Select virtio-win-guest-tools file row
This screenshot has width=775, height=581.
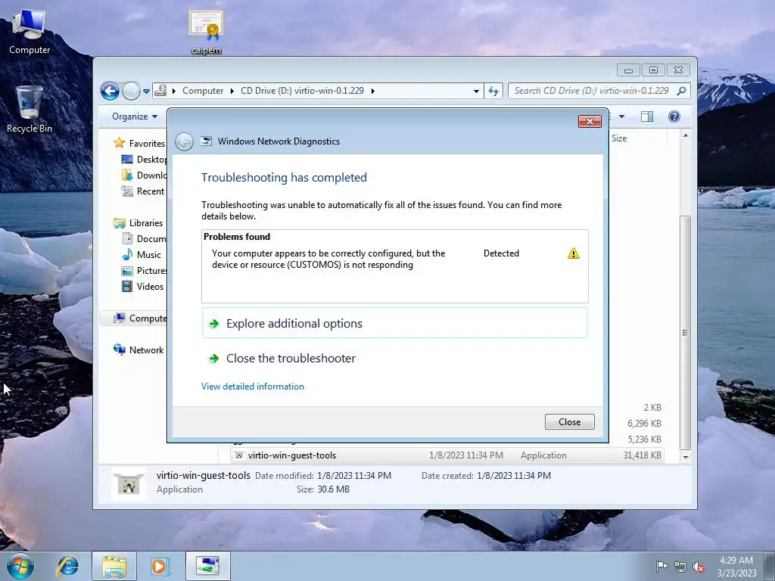click(x=447, y=455)
